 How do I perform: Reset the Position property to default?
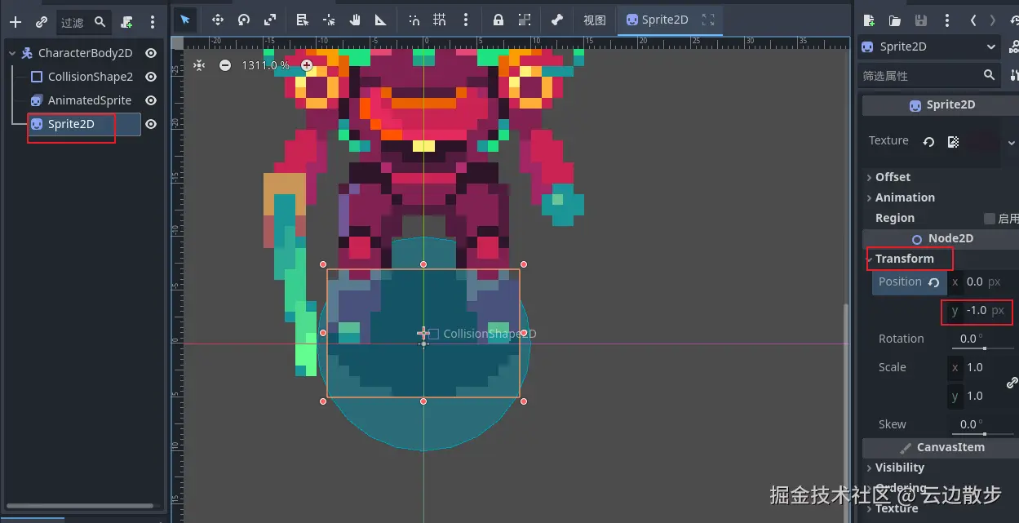coord(933,282)
